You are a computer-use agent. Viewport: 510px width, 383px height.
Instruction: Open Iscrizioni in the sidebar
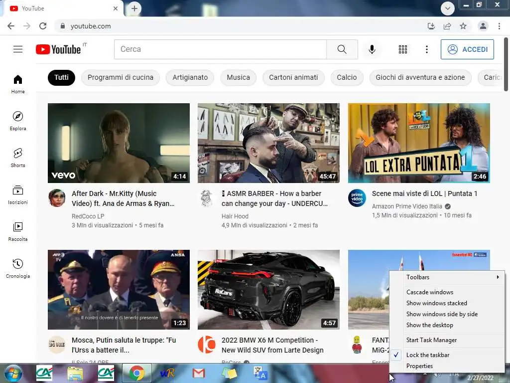tap(18, 195)
